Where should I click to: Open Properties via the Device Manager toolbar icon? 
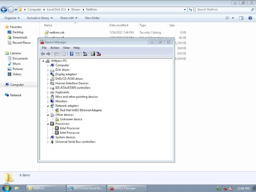pos(64,54)
